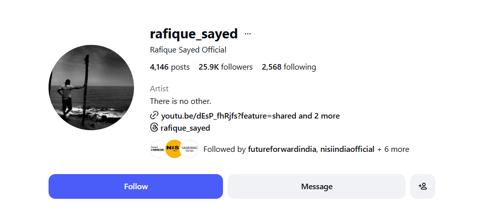Click the 4,146 posts count

click(169, 67)
